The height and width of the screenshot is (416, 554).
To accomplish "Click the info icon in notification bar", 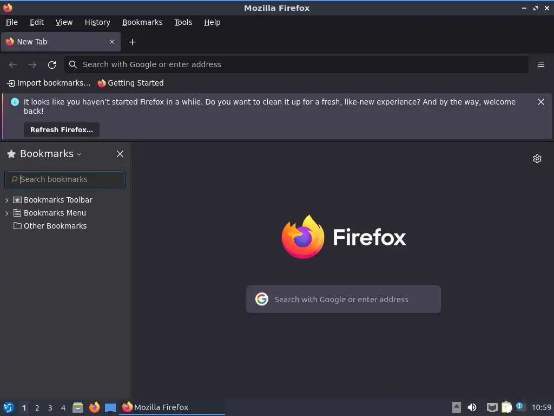I will (15, 102).
